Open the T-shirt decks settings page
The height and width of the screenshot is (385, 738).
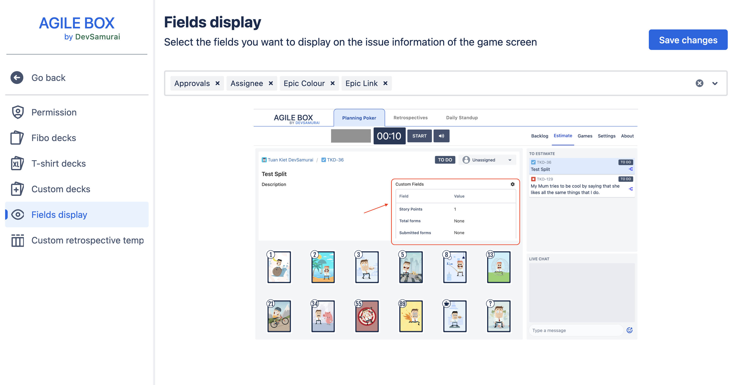[58, 164]
